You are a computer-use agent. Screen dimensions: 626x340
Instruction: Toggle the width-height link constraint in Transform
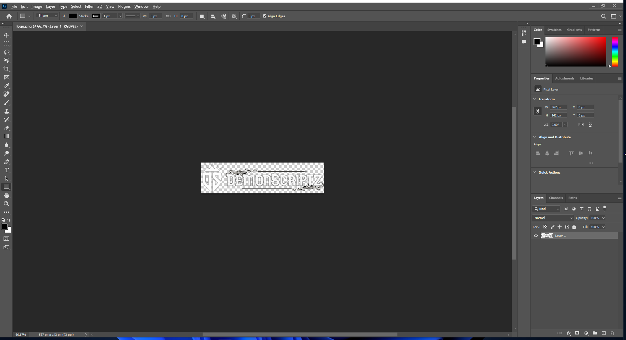[x=538, y=111]
